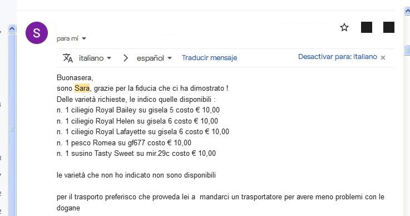Click the left panel scroll-up arrow
Viewport: 410px width, 216px height.
coord(12,28)
